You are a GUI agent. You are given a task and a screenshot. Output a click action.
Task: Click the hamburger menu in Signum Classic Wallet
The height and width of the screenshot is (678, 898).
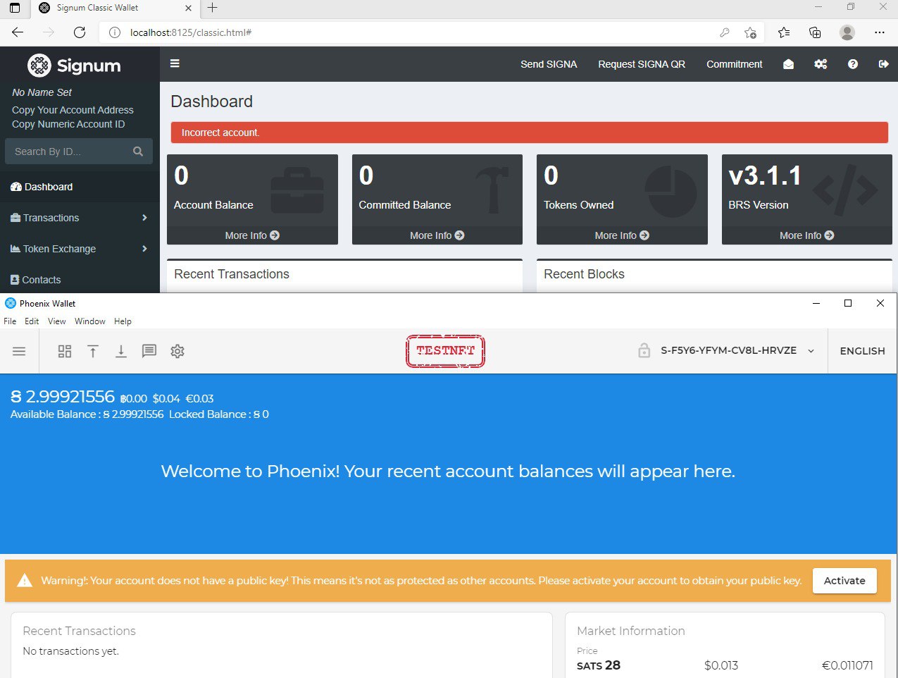coord(175,63)
